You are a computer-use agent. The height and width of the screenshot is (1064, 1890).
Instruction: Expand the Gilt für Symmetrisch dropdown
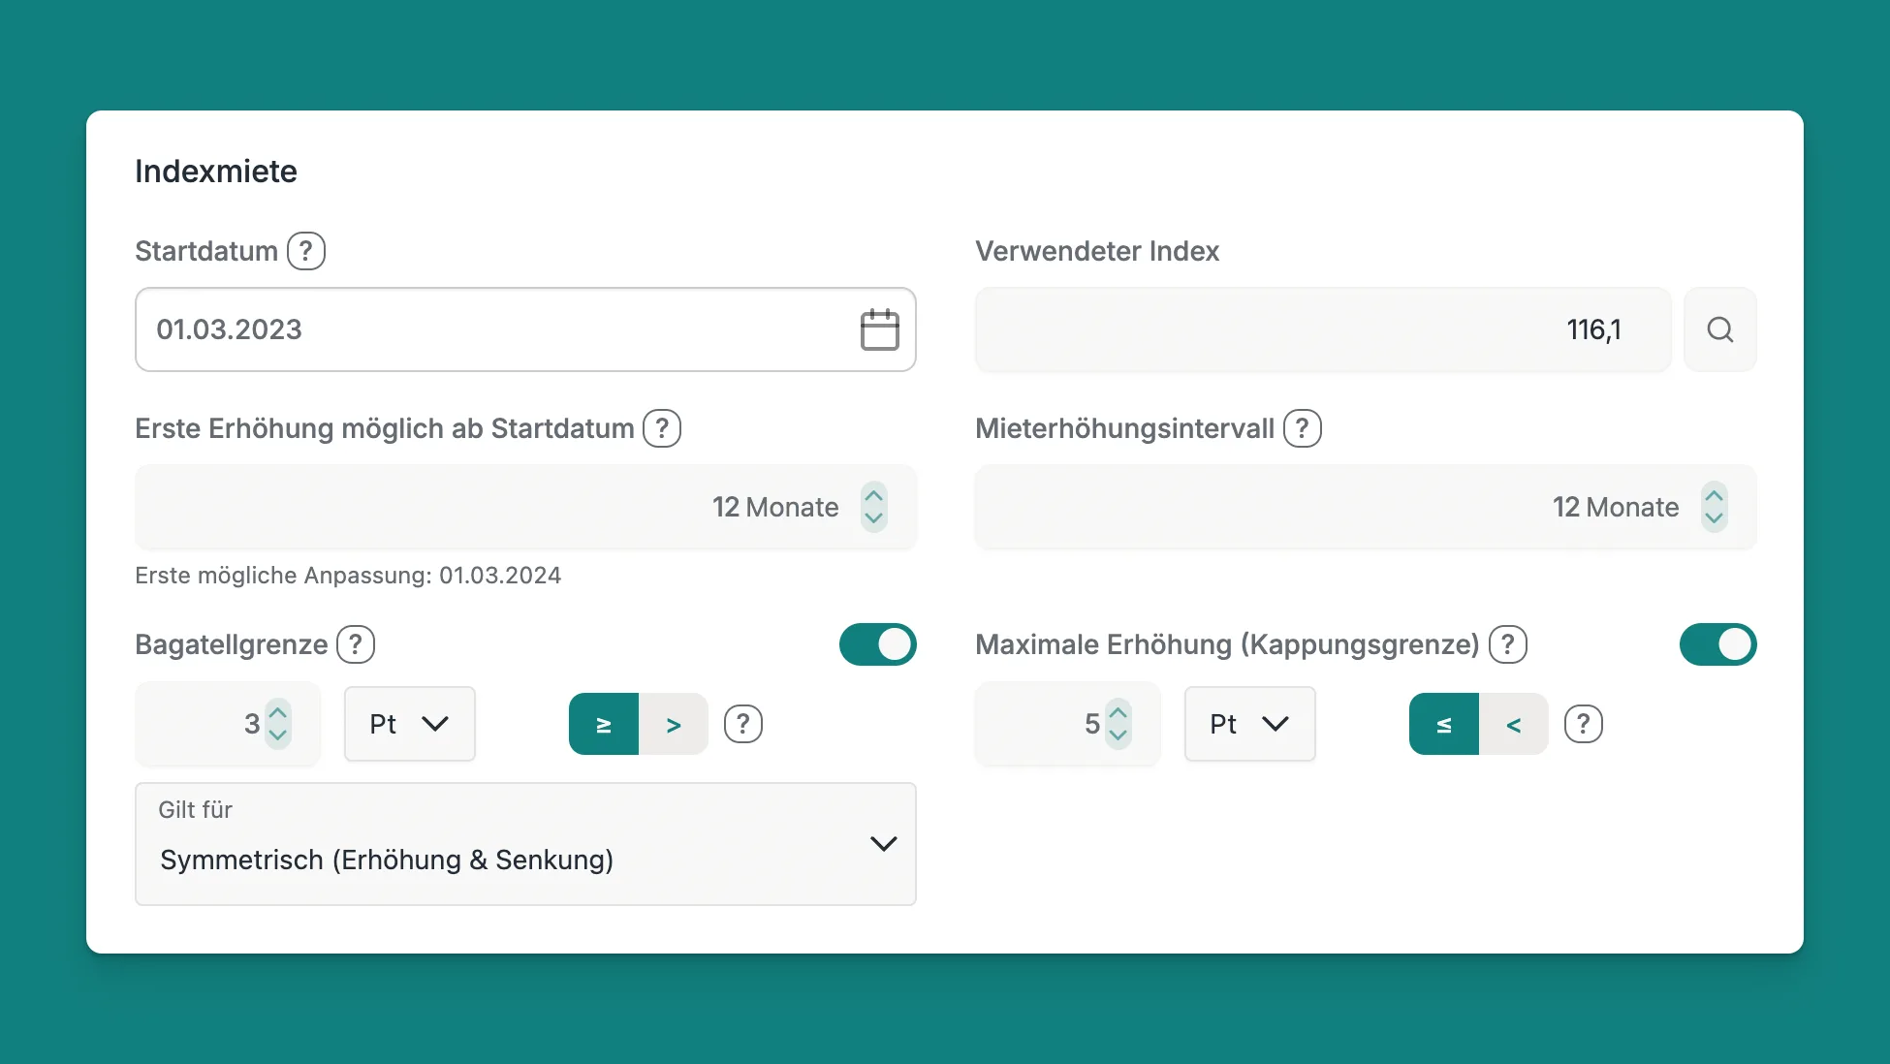point(525,844)
